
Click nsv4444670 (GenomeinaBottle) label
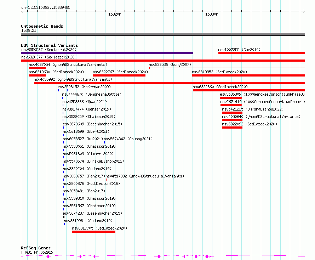92,94
